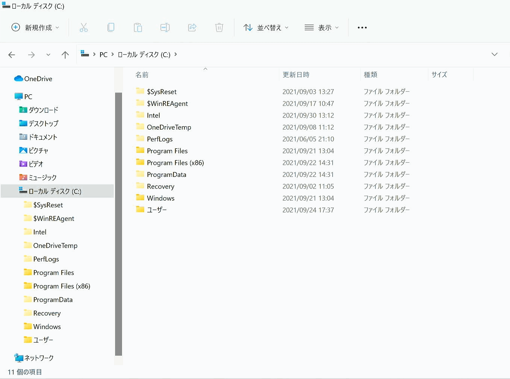Sort by 種類 column header
510x379 pixels.
click(370, 75)
